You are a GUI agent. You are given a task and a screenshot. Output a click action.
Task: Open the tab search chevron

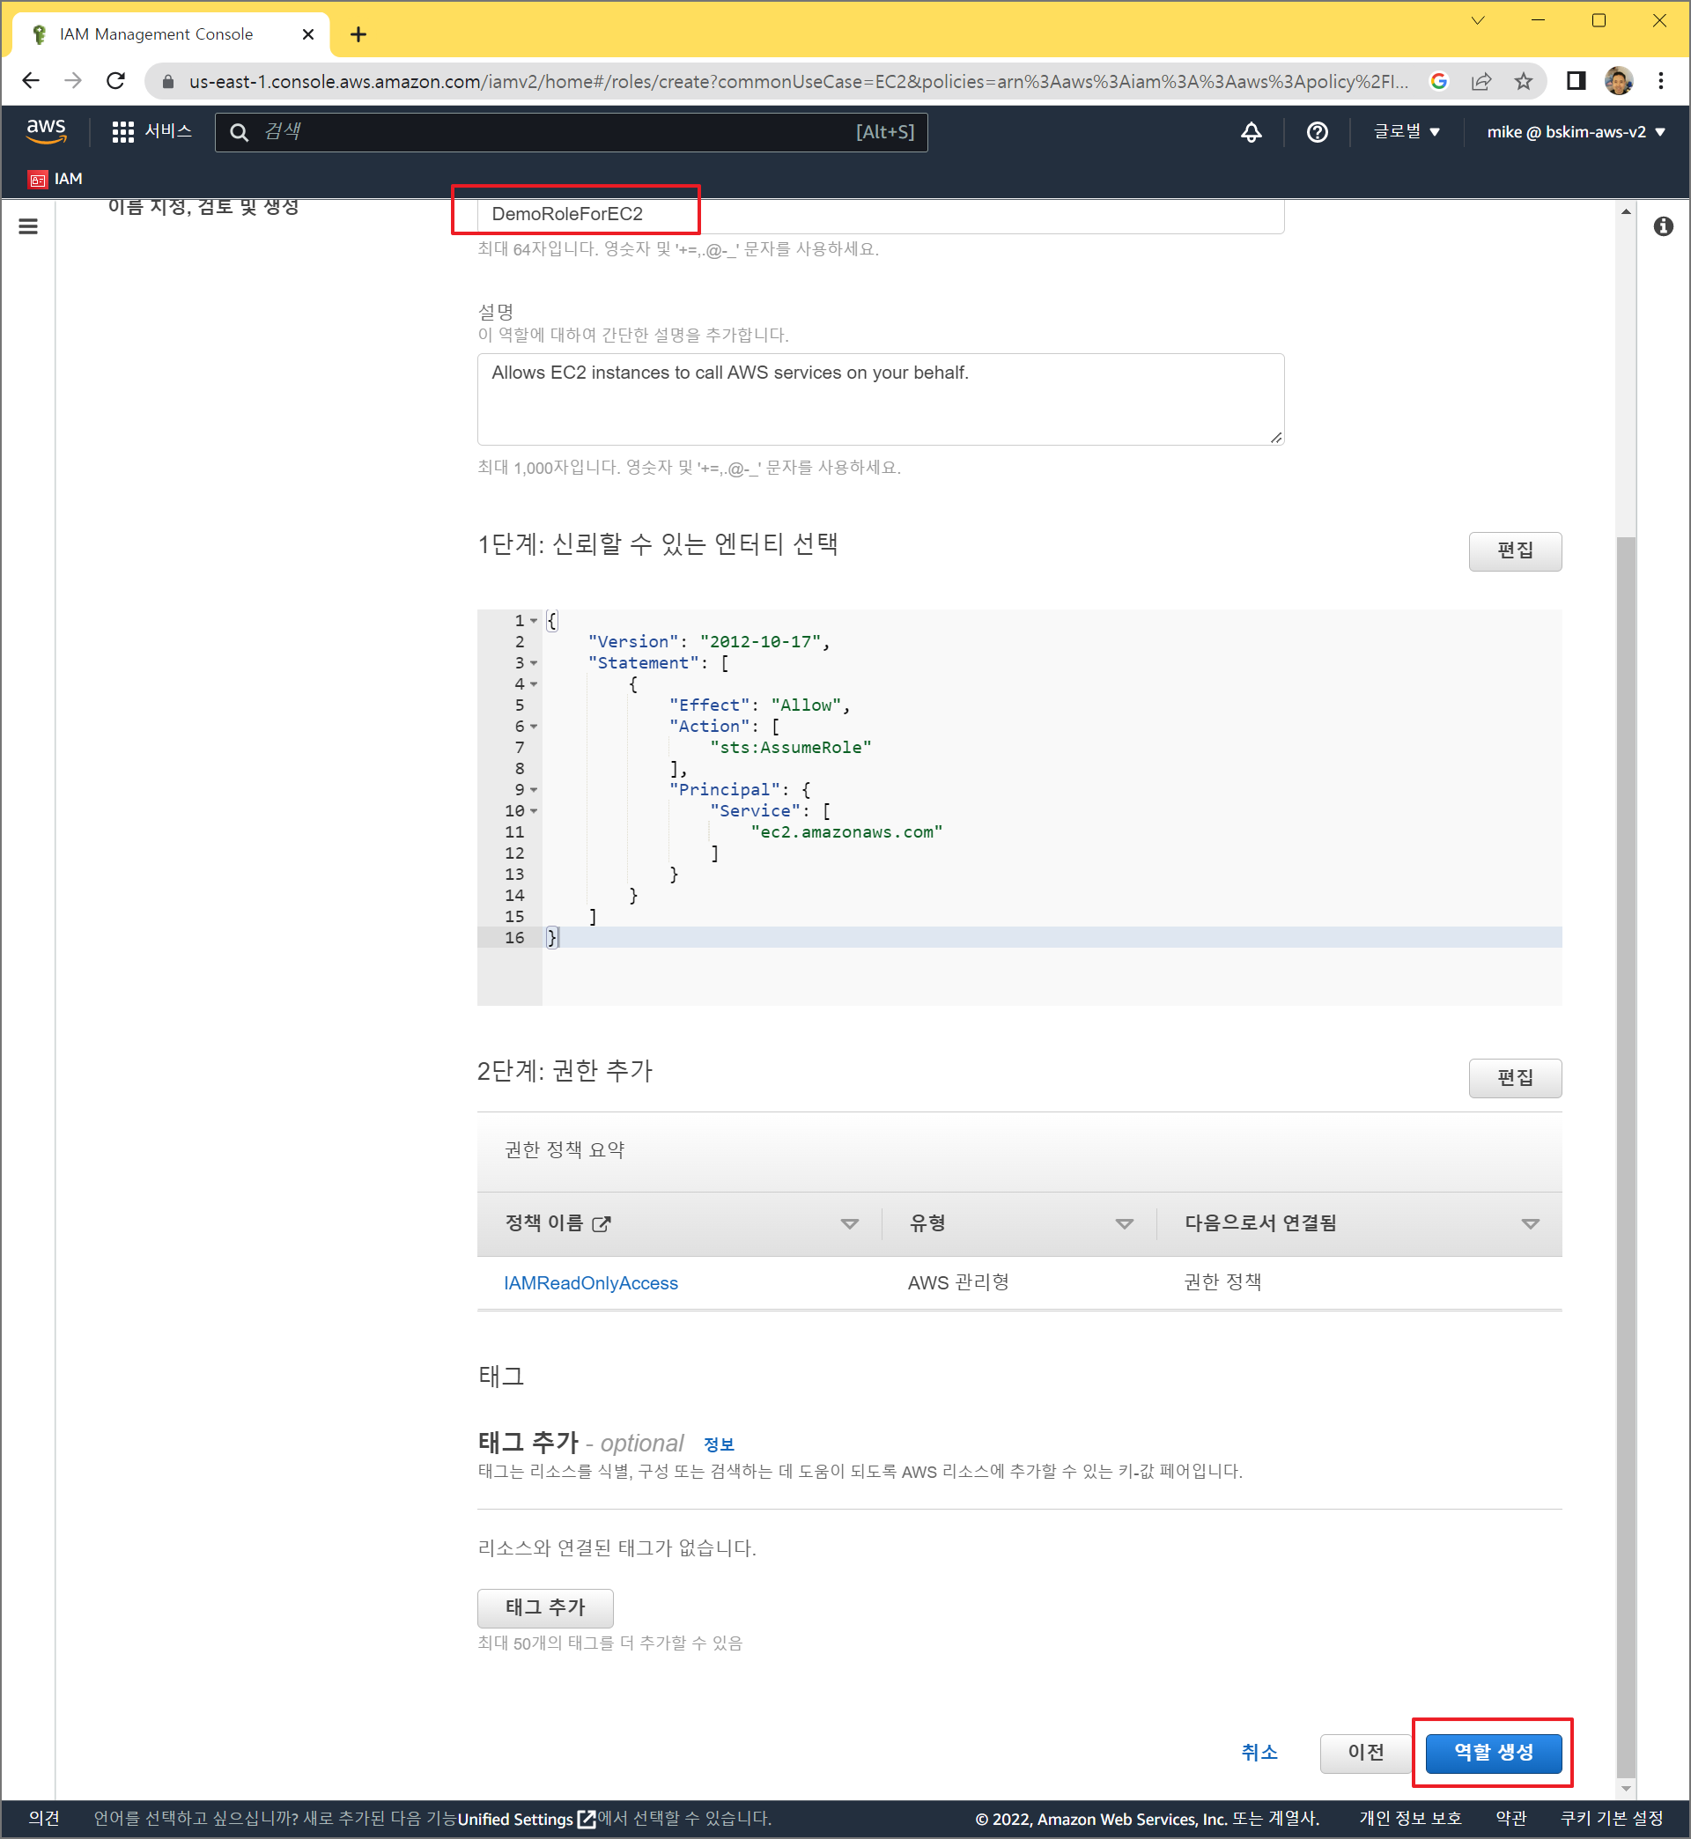coord(1478,20)
